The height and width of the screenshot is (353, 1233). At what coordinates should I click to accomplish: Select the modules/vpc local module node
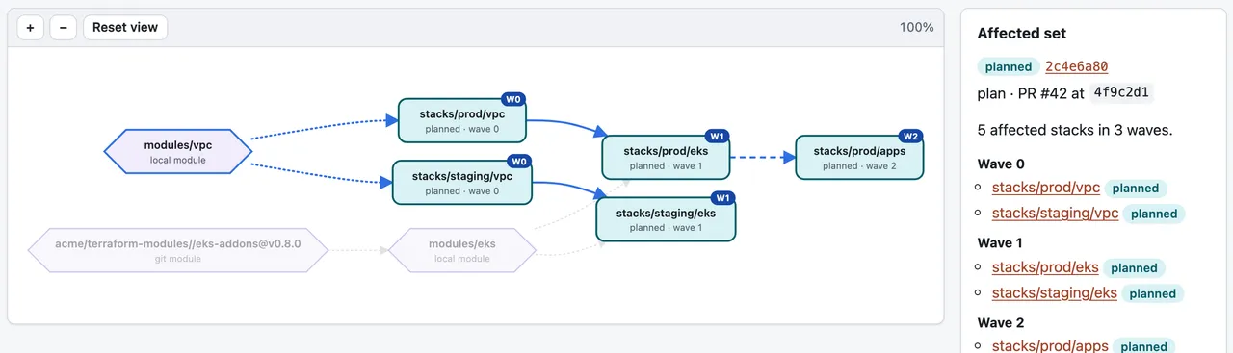point(178,152)
